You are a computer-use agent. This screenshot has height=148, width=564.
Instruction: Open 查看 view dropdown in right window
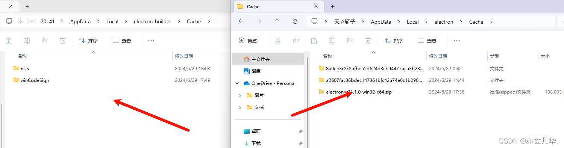click(x=427, y=41)
